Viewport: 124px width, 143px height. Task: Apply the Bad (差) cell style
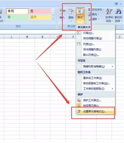[40, 11]
